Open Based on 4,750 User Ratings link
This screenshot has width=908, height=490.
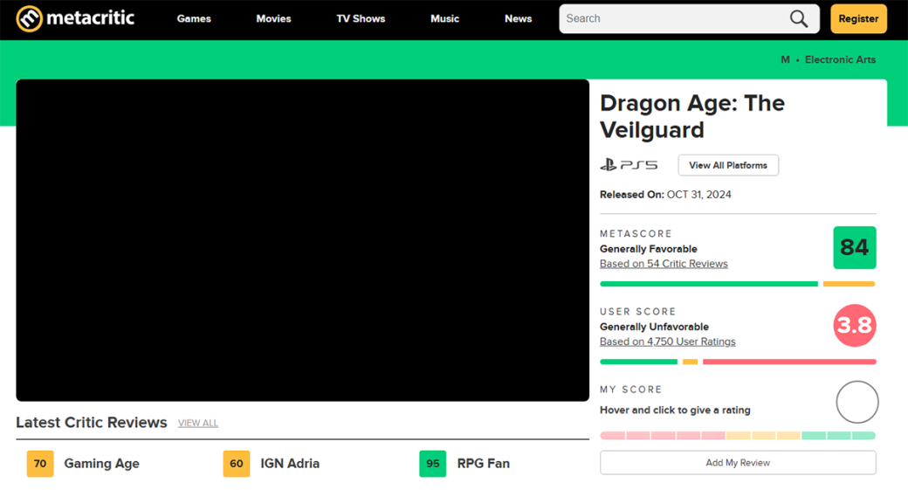668,342
